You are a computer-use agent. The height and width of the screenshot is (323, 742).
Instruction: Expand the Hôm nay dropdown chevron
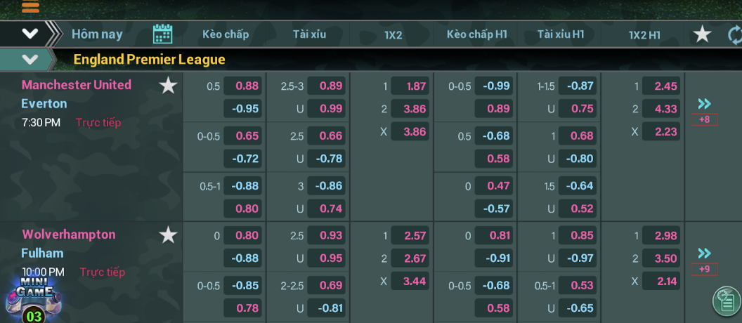pyautogui.click(x=30, y=34)
